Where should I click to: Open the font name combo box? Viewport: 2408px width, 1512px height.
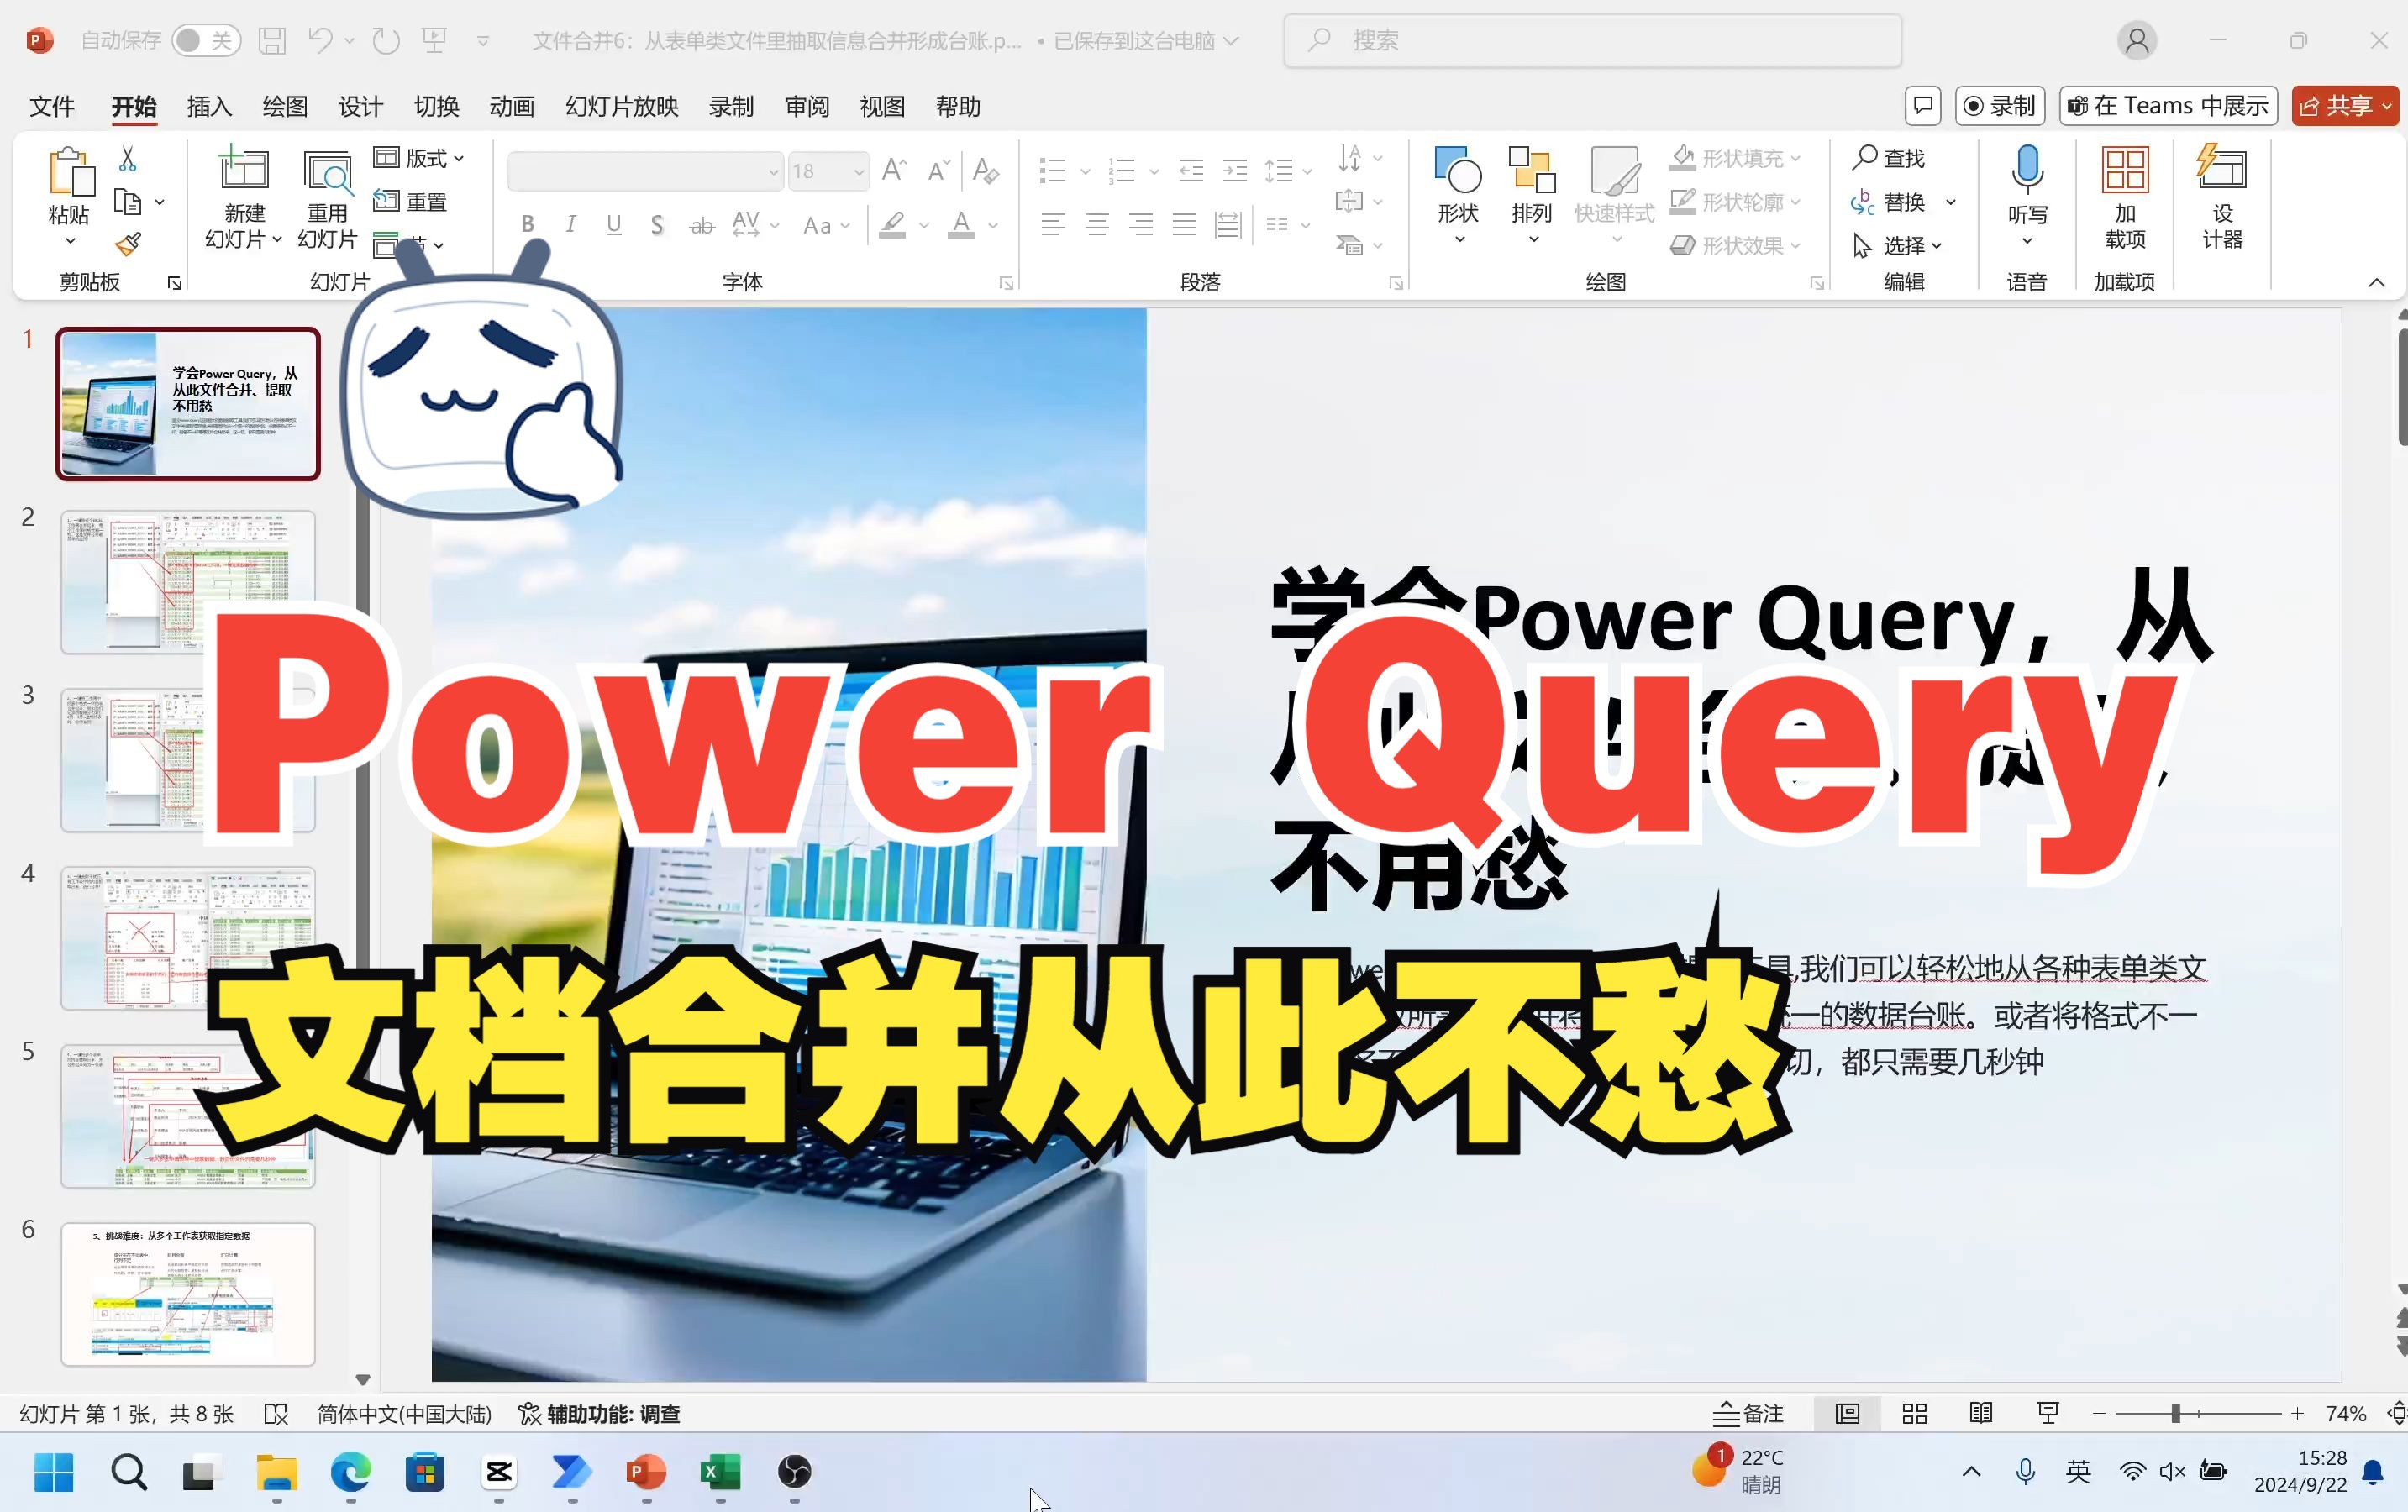click(x=645, y=171)
